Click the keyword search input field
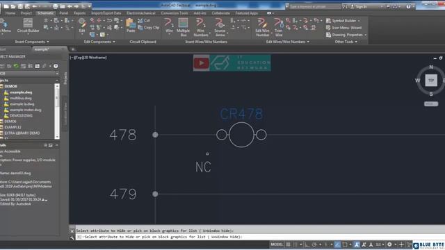 [315, 6]
